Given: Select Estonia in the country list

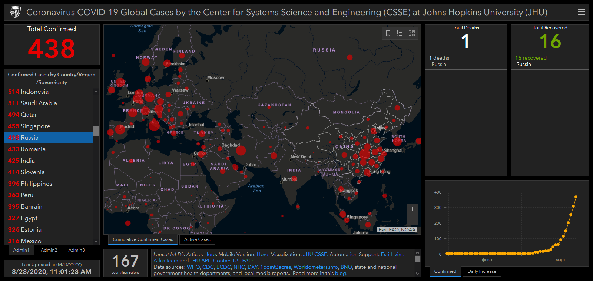Looking at the screenshot, I should pyautogui.click(x=49, y=229).
